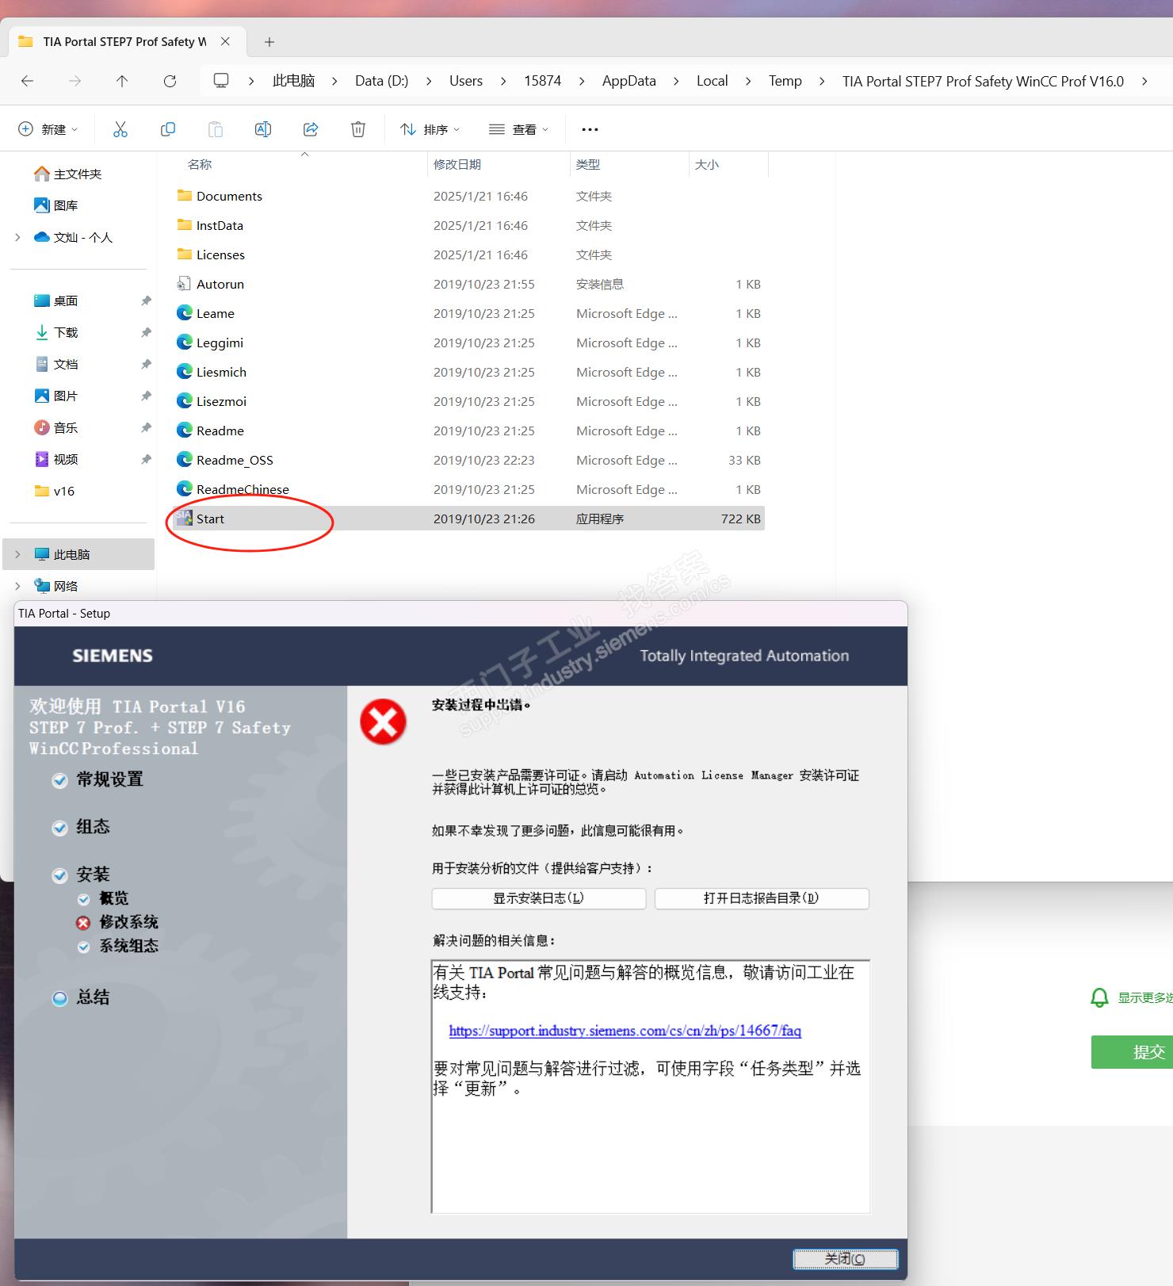
Task: Sort files by 名称 column header
Action: point(200,164)
